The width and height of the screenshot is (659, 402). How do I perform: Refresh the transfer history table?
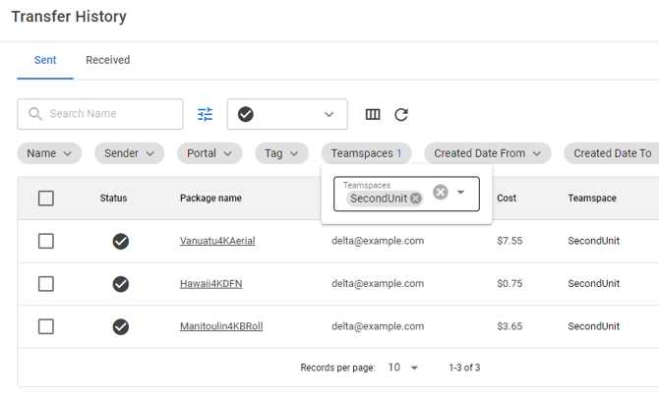pos(401,114)
